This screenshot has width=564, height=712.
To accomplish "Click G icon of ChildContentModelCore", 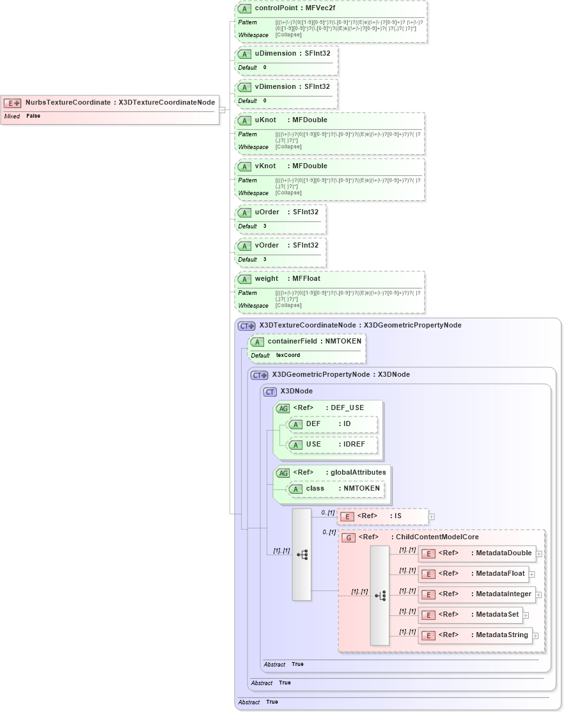I will coord(349,537).
